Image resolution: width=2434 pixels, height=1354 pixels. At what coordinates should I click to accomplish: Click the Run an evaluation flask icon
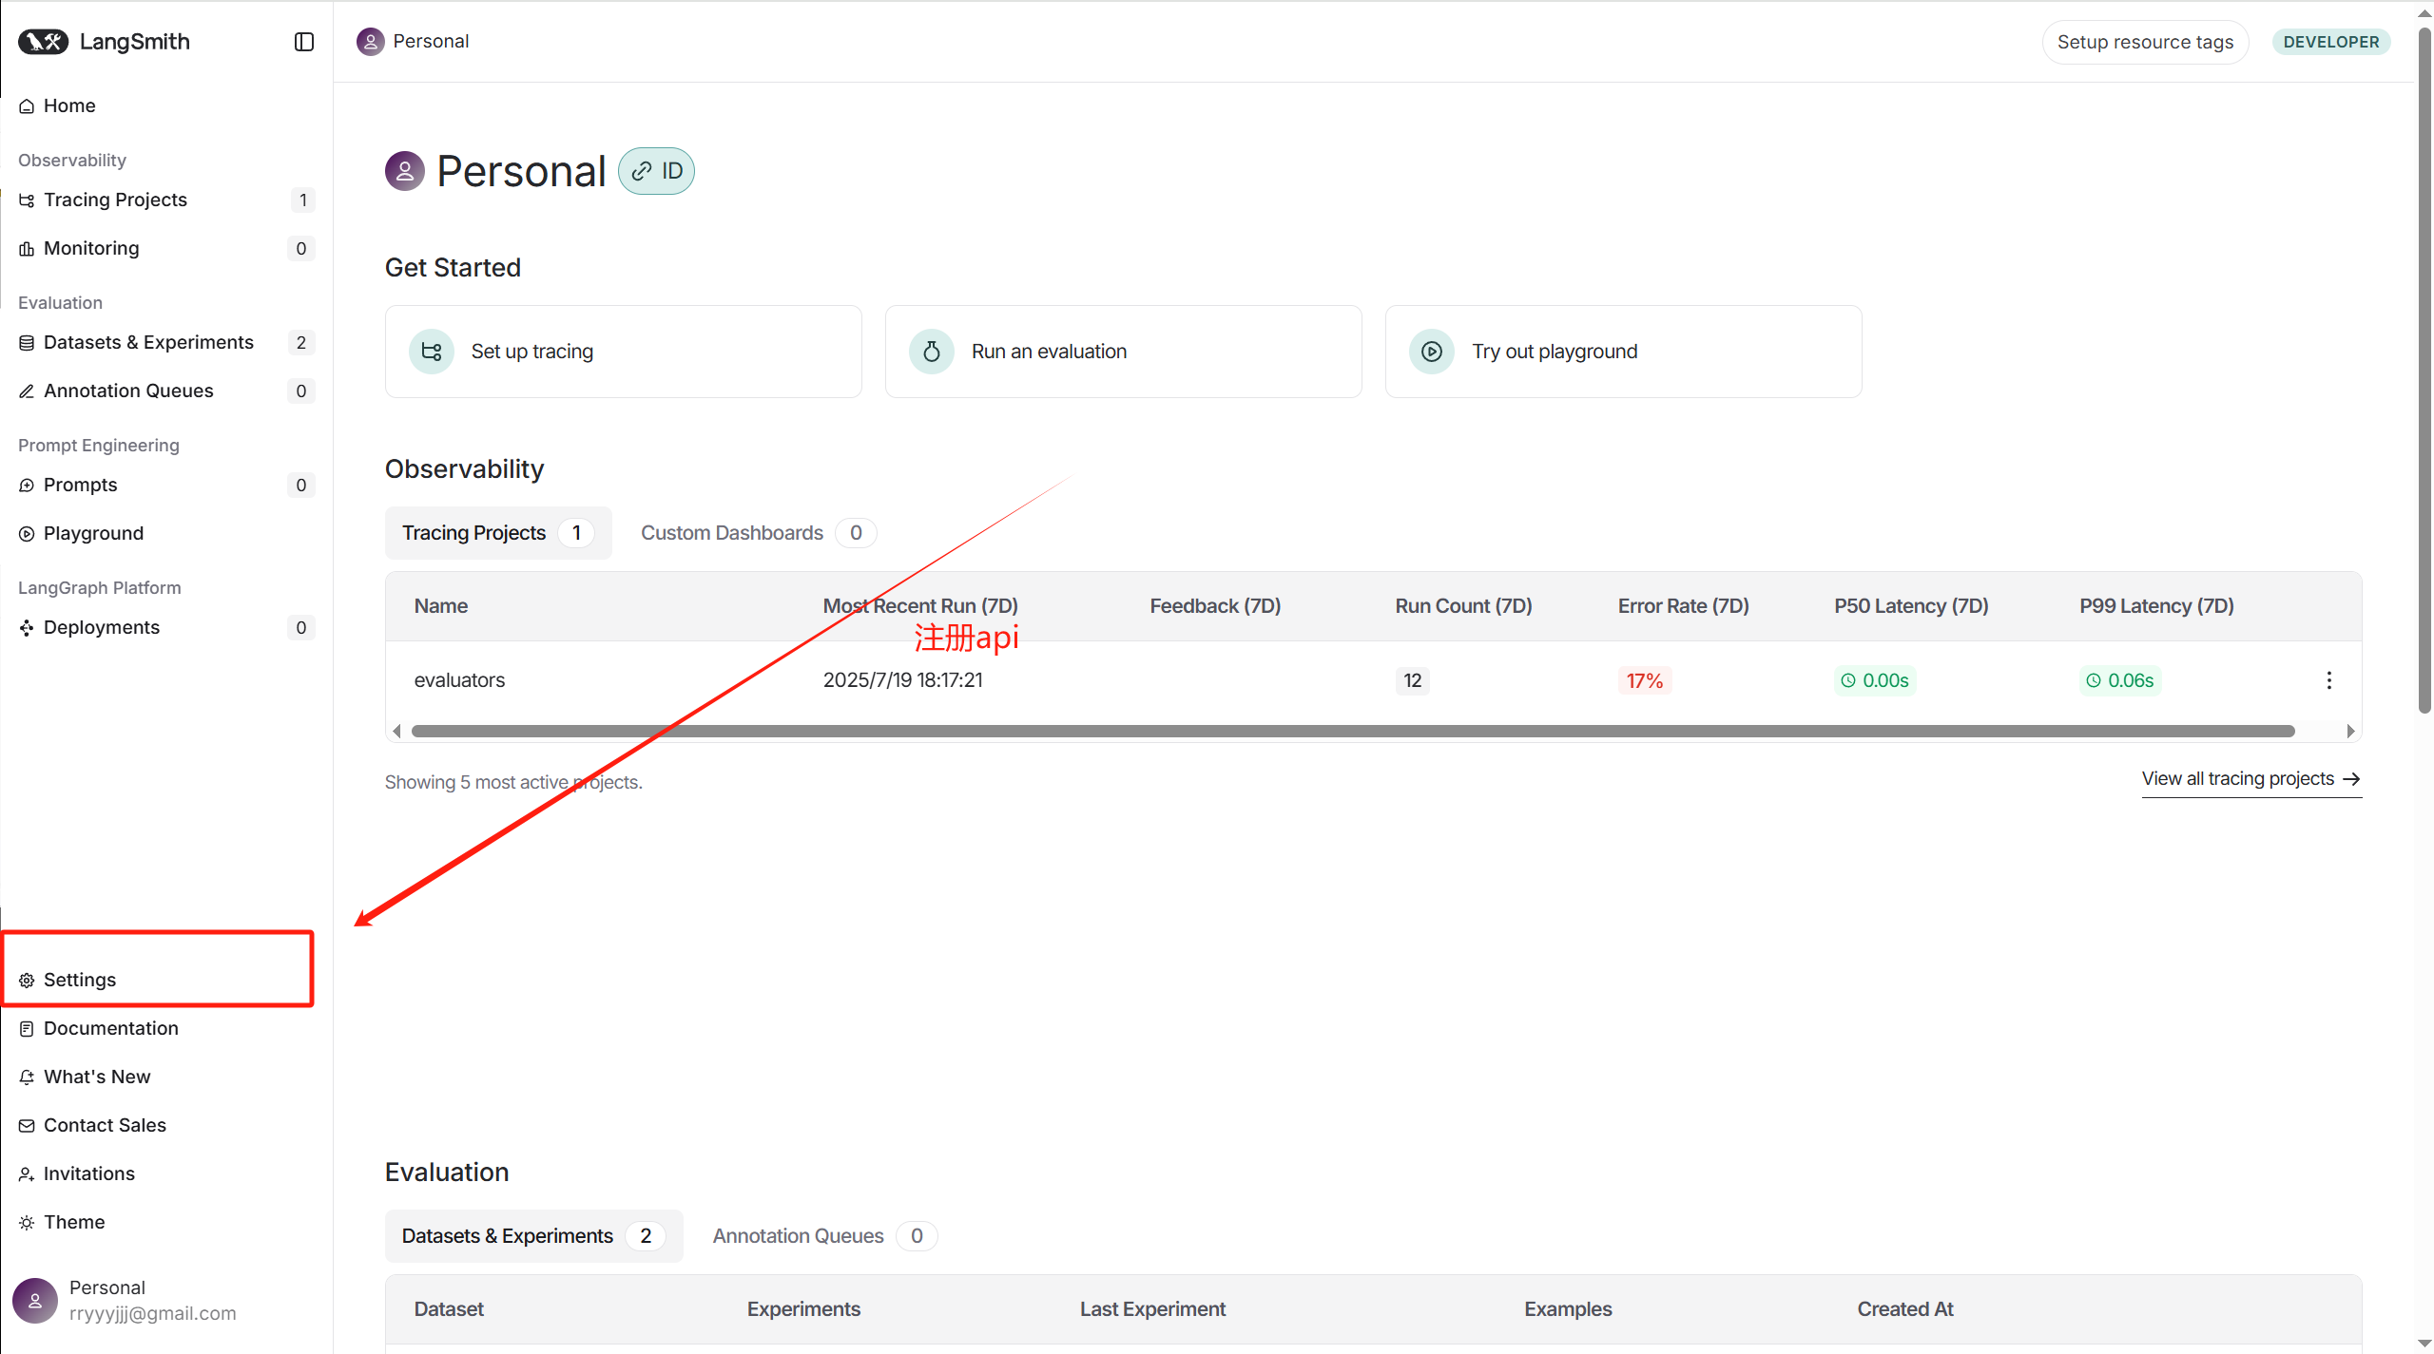pos(932,352)
